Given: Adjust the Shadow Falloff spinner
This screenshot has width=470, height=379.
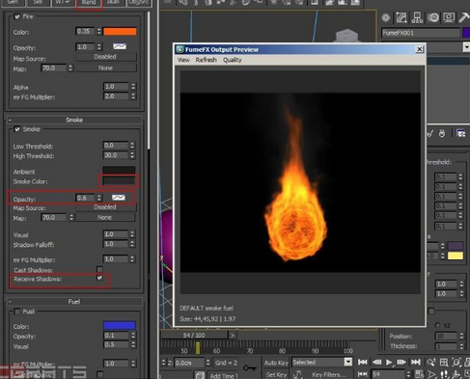Looking at the screenshot, I should coord(132,244).
